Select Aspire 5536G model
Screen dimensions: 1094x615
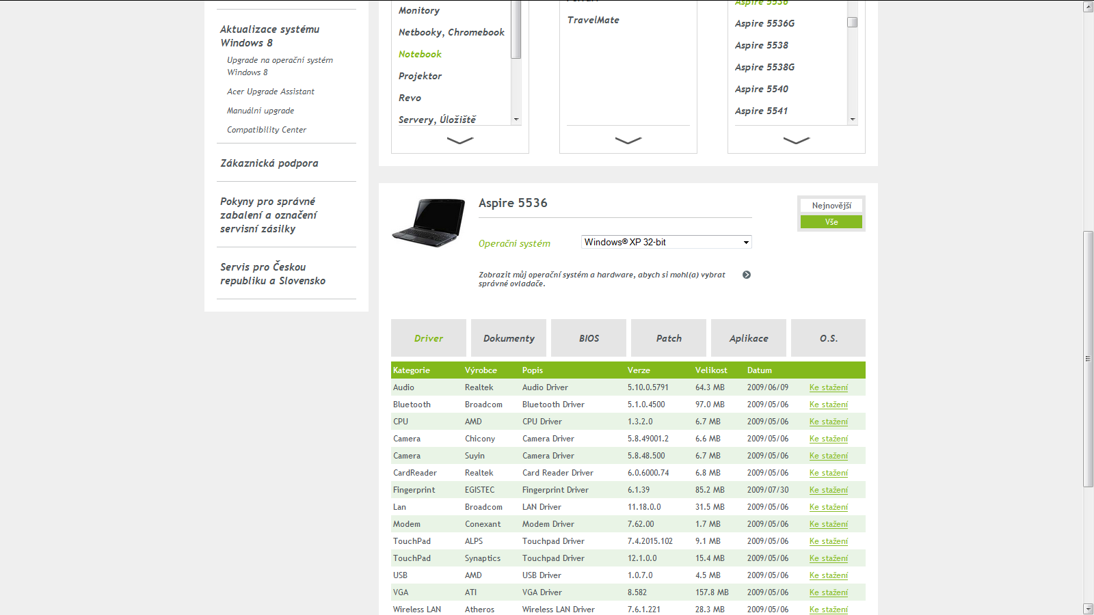coord(764,23)
